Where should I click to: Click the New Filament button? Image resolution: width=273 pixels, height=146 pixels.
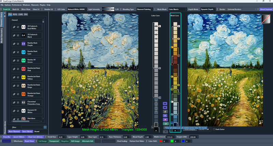pos(14,131)
